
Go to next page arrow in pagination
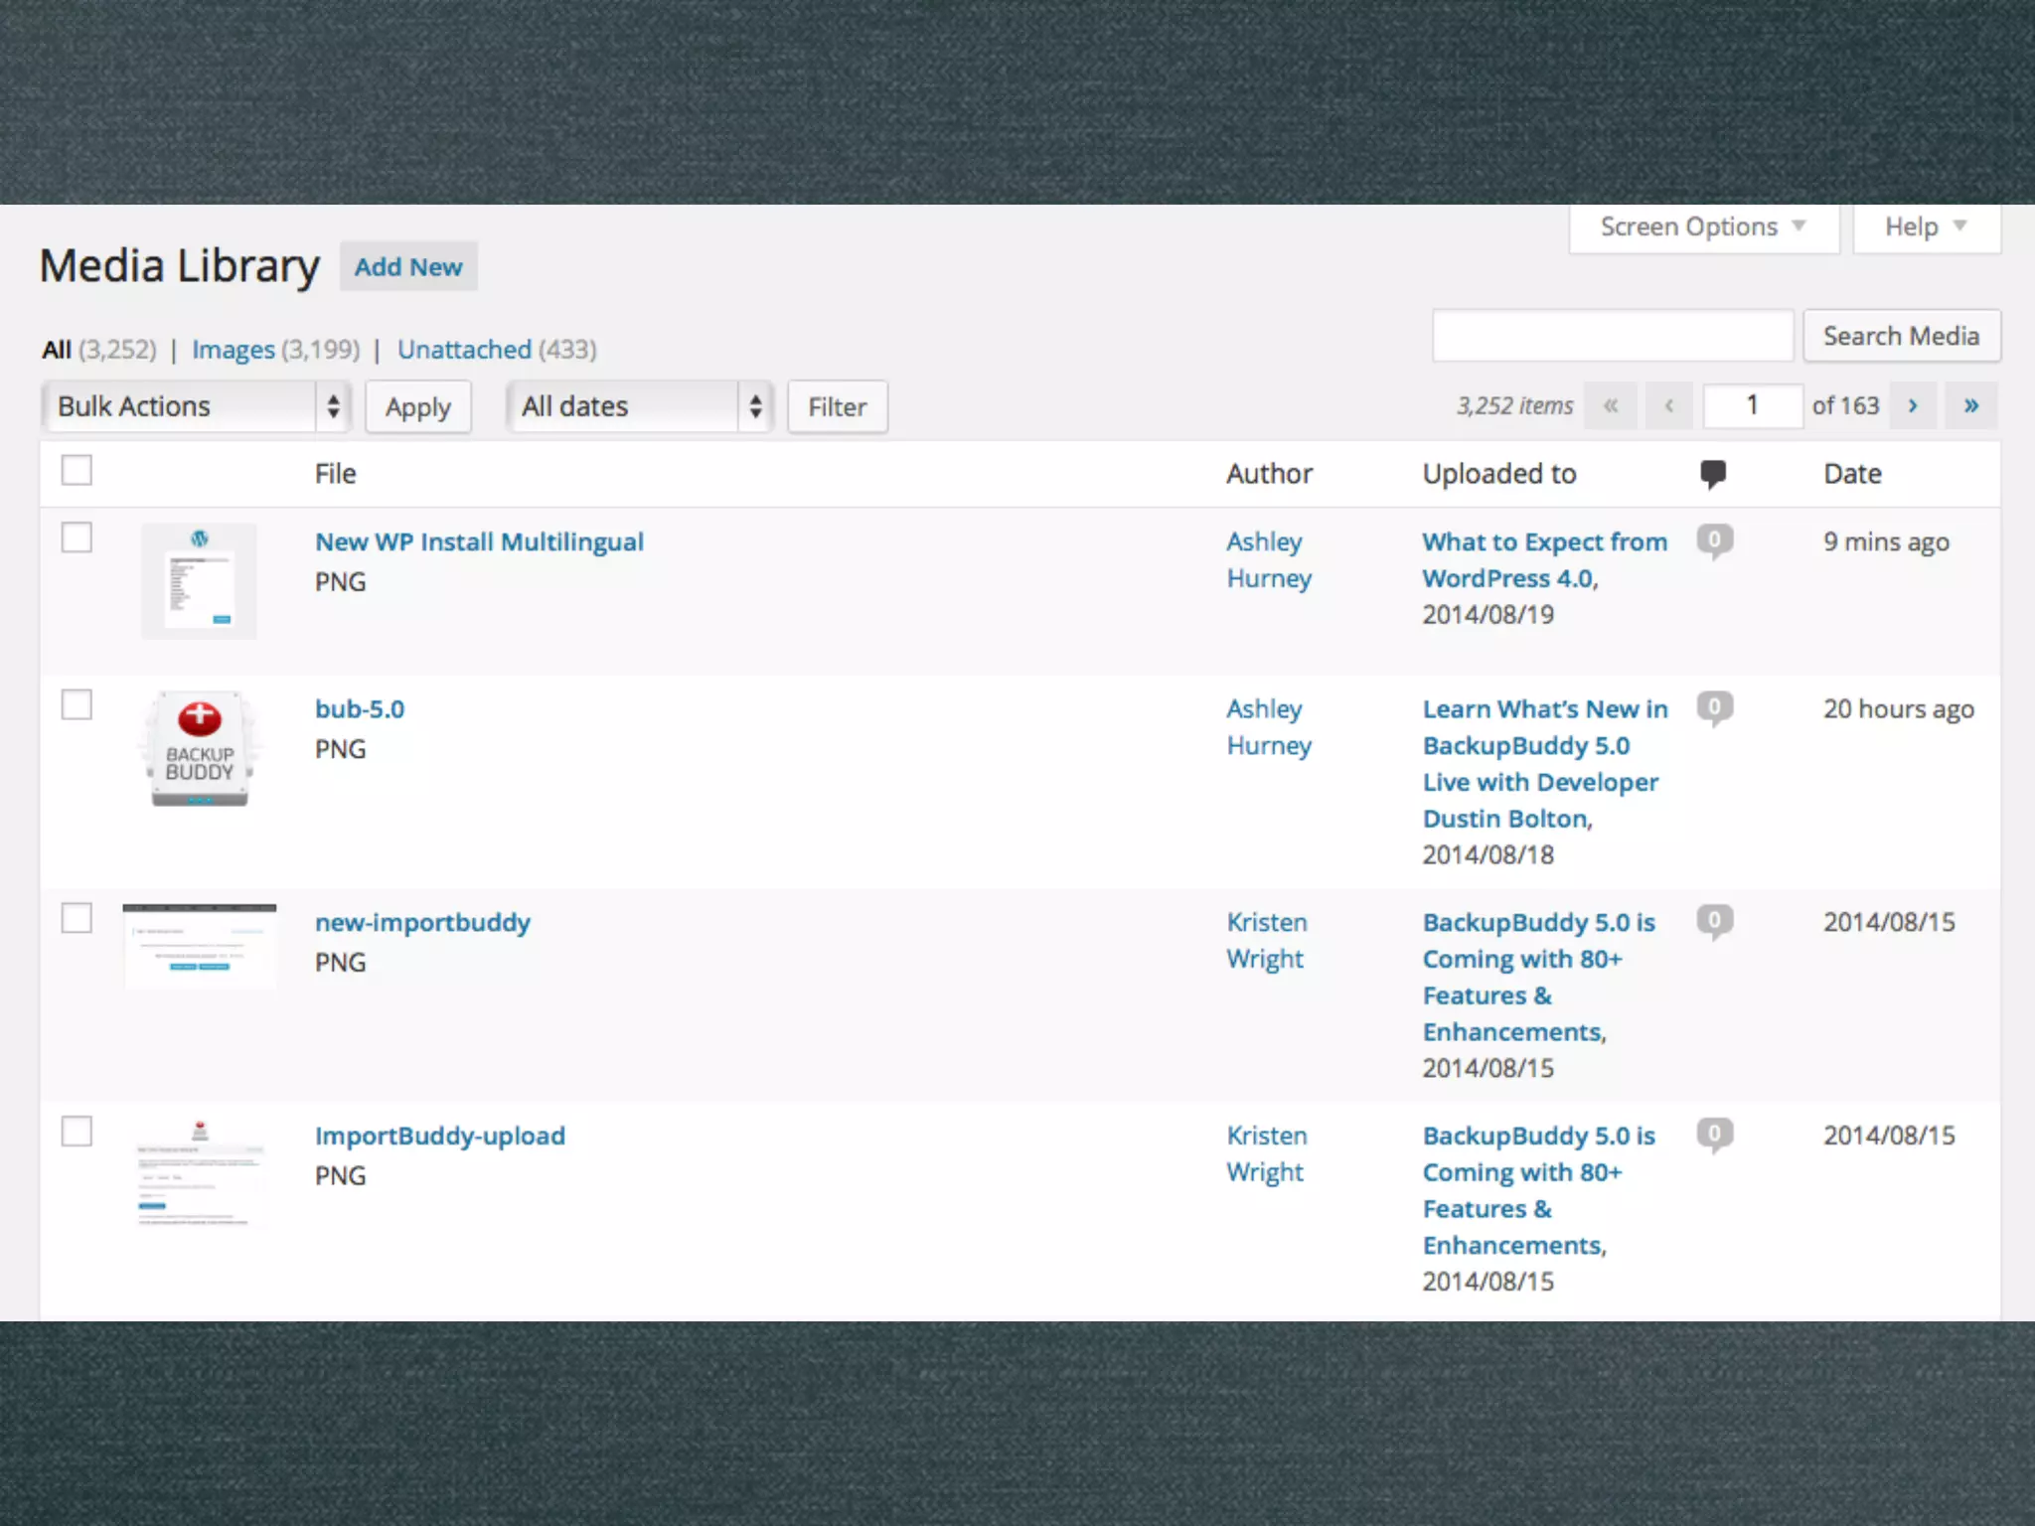coord(1912,406)
